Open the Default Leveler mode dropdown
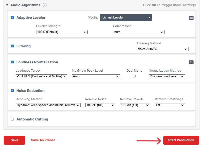Screen dimensions: 203x151 [126, 18]
